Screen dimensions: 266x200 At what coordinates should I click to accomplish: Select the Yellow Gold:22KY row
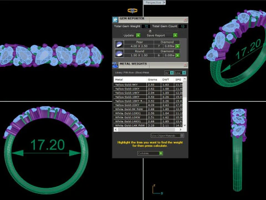tap(148, 105)
